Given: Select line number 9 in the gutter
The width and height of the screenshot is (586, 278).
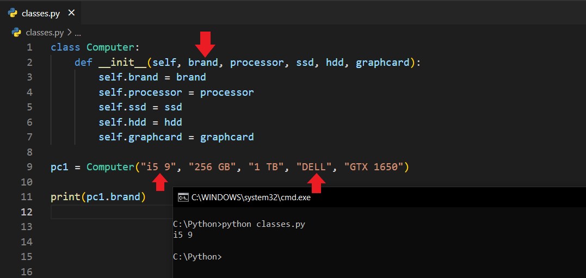Looking at the screenshot, I should tap(29, 167).
